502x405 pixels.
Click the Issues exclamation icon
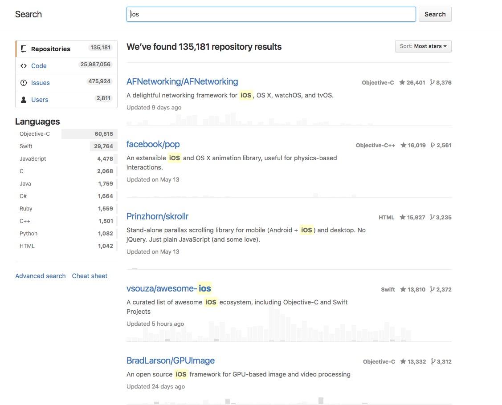pyautogui.click(x=24, y=83)
